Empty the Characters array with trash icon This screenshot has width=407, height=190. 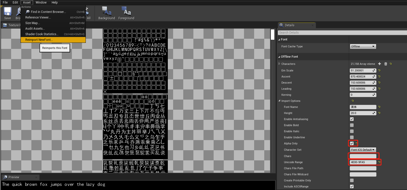pyautogui.click(x=386, y=64)
